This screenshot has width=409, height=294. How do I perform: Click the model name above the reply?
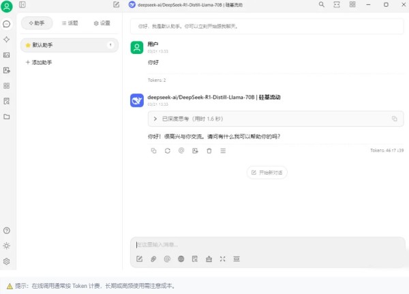tap(214, 97)
